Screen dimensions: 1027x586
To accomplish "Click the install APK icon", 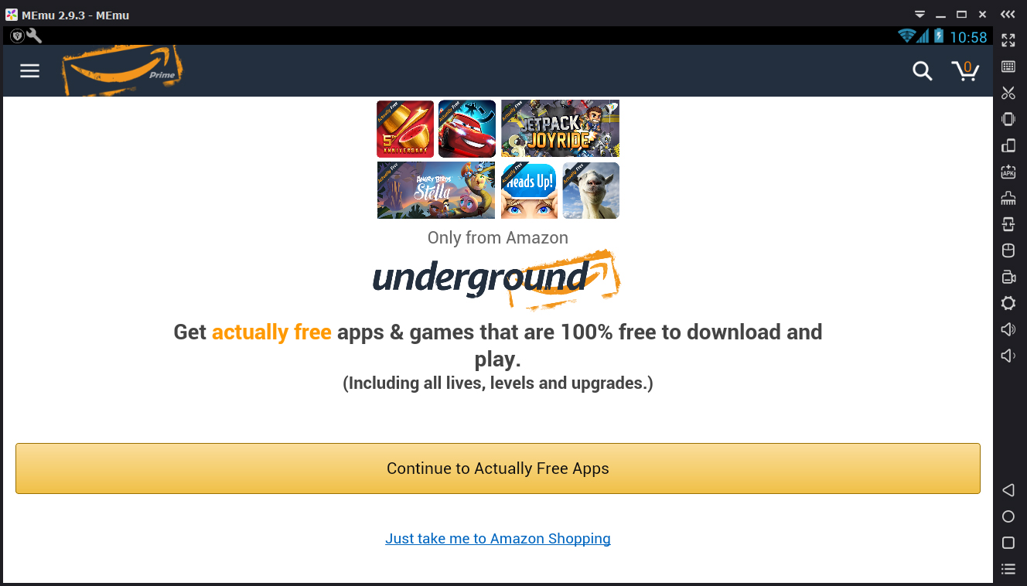I will (1008, 172).
